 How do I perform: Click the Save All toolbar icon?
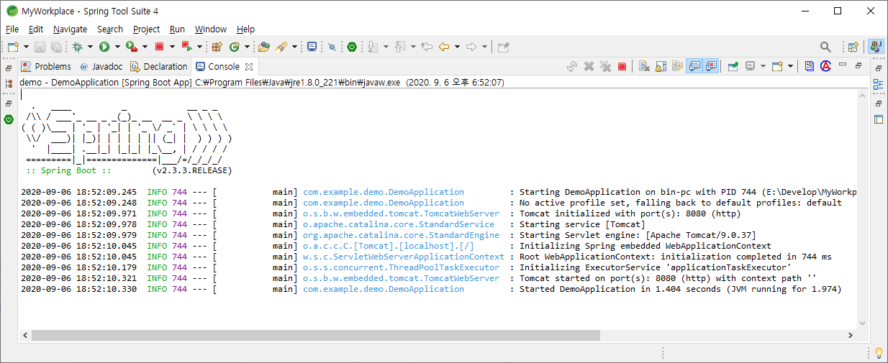(55, 47)
